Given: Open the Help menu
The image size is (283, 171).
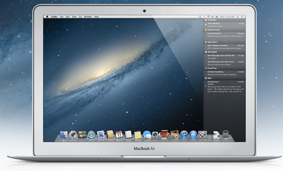Looking at the screenshot, I should (x=96, y=17).
